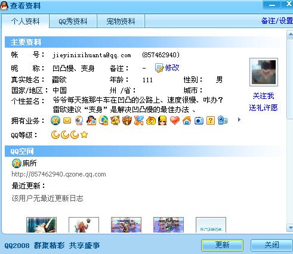Open the second Qzone photo thumbnail
The image size is (293, 254).
click(x=84, y=225)
